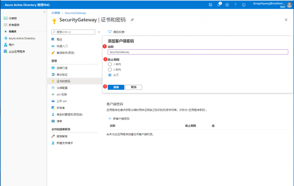The width and height of the screenshot is (294, 186).
Task: Click the 截止期限 column header
Action: click(x=191, y=126)
